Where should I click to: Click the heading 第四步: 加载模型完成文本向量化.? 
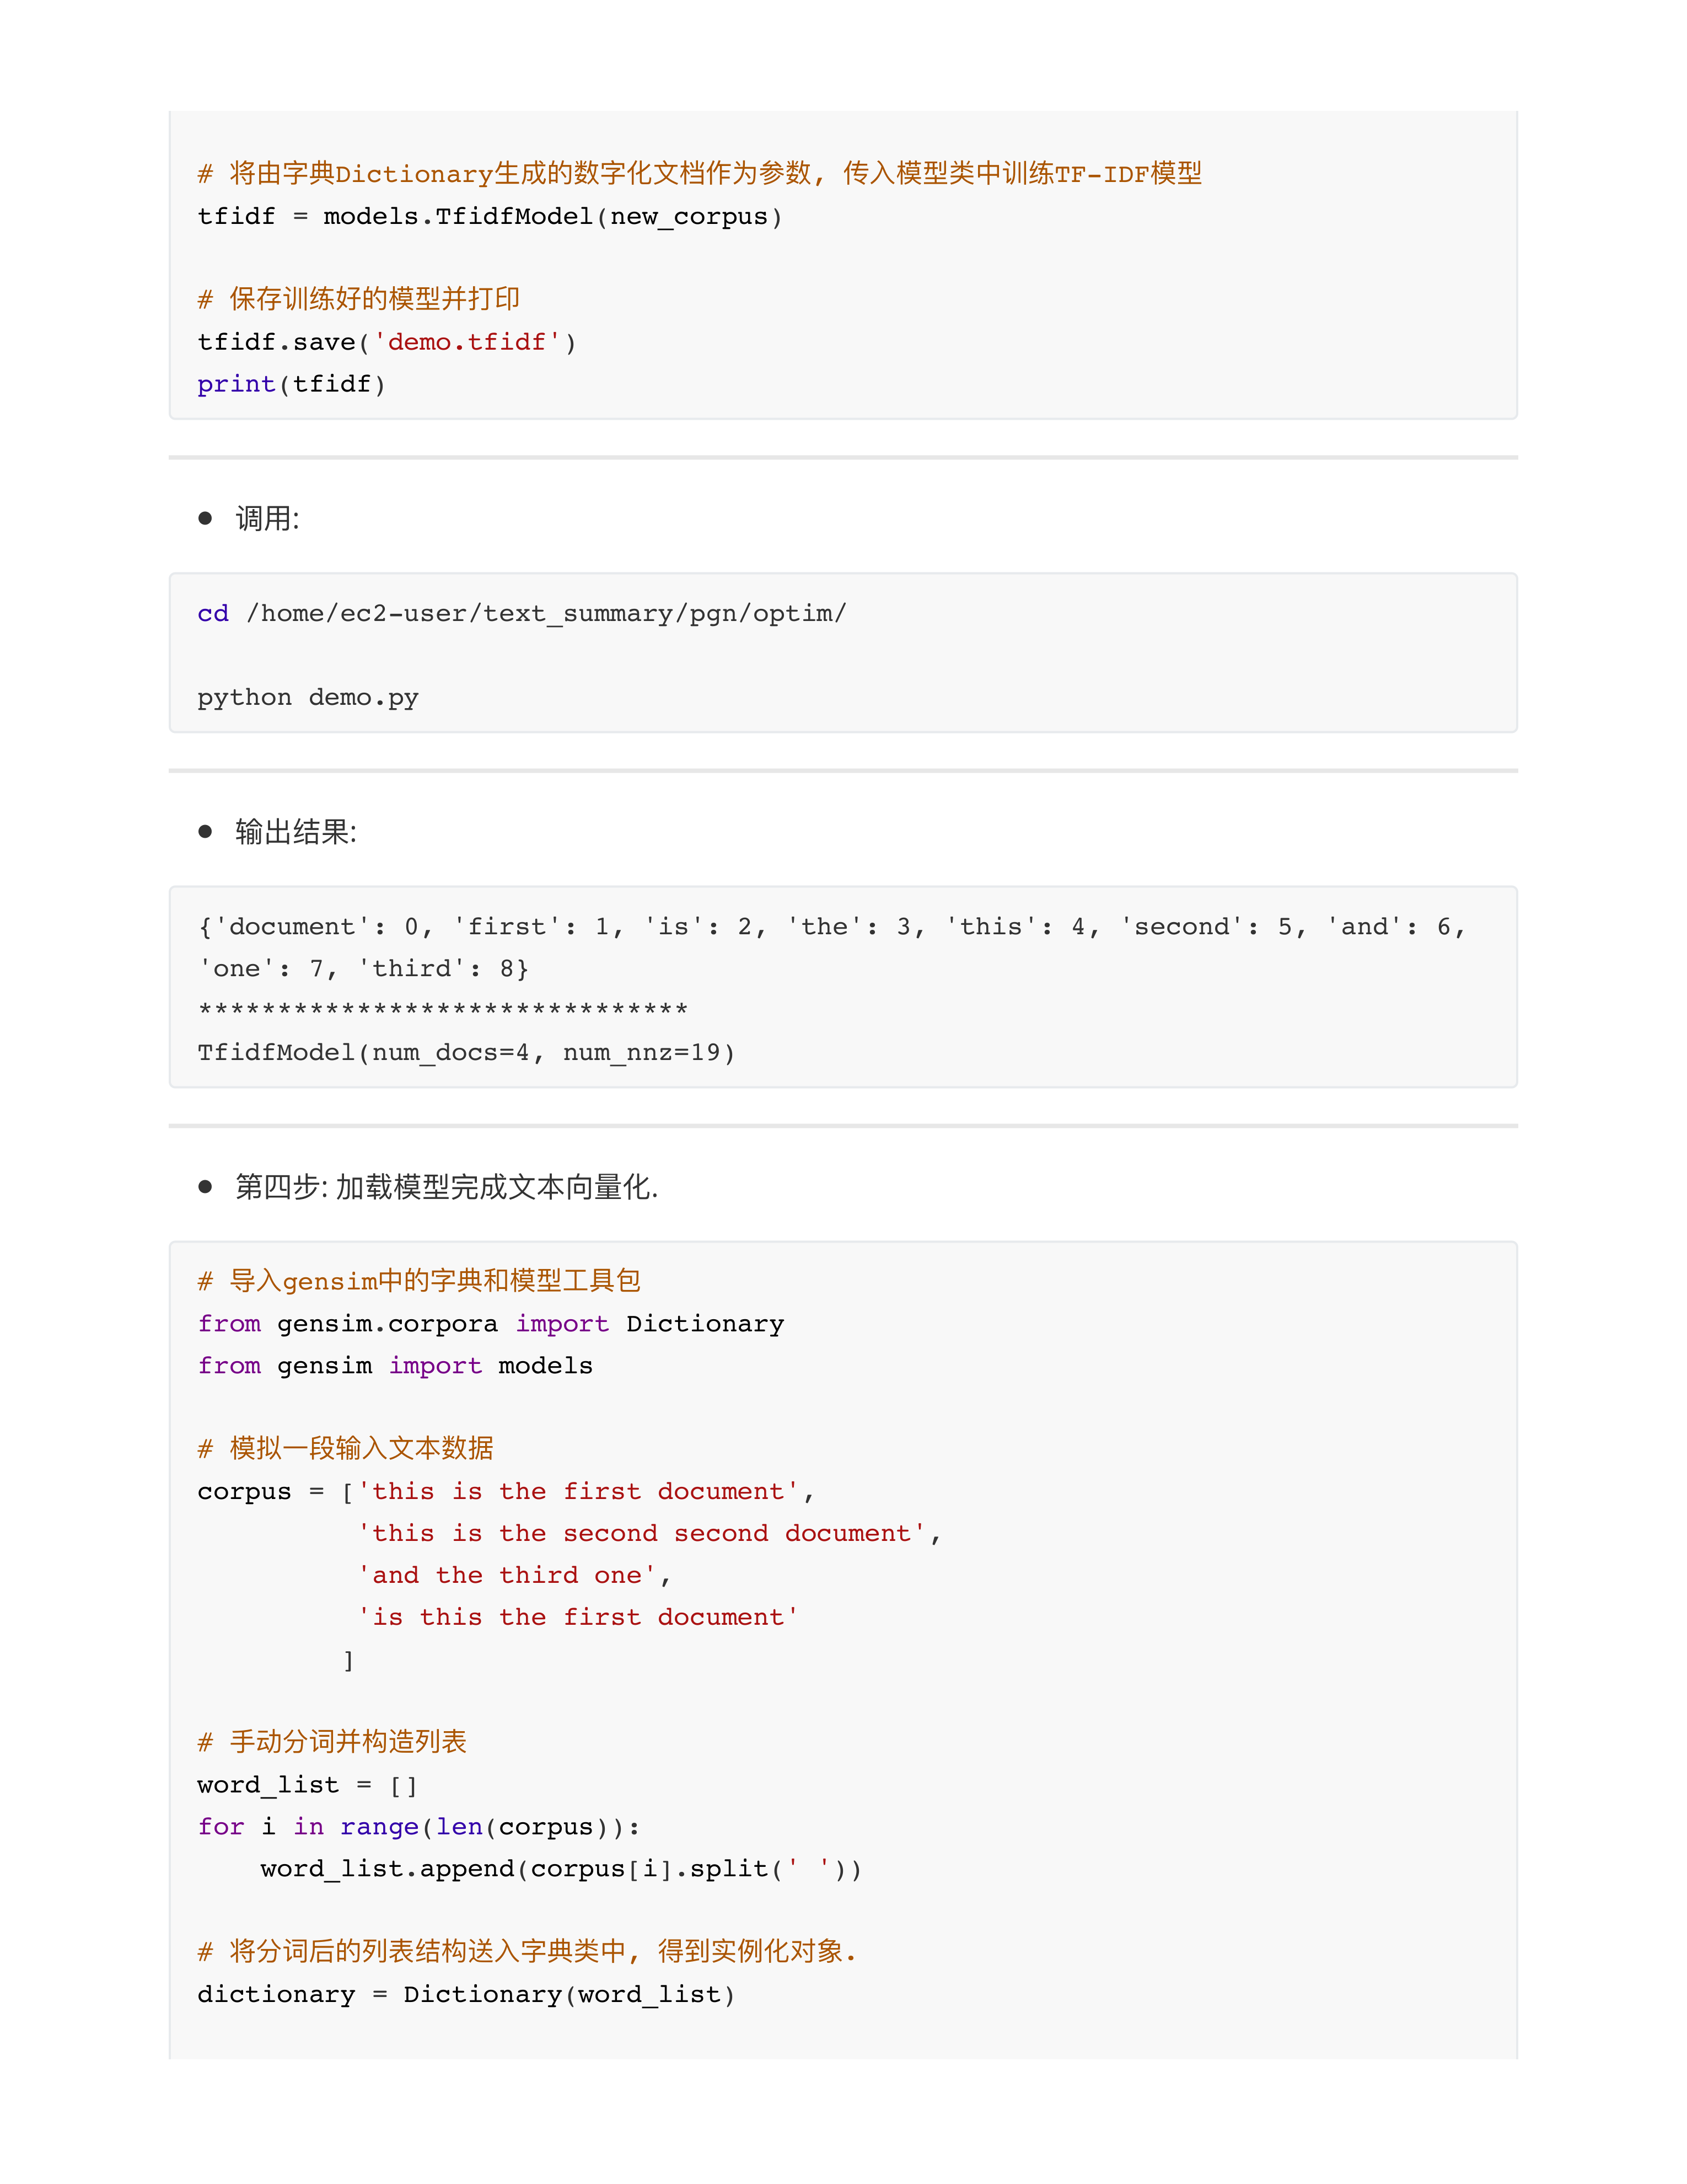446,1187
